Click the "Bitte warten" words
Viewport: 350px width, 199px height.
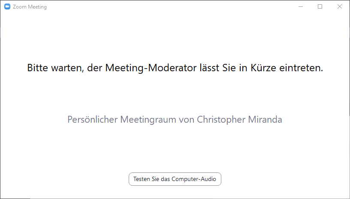tap(56, 68)
